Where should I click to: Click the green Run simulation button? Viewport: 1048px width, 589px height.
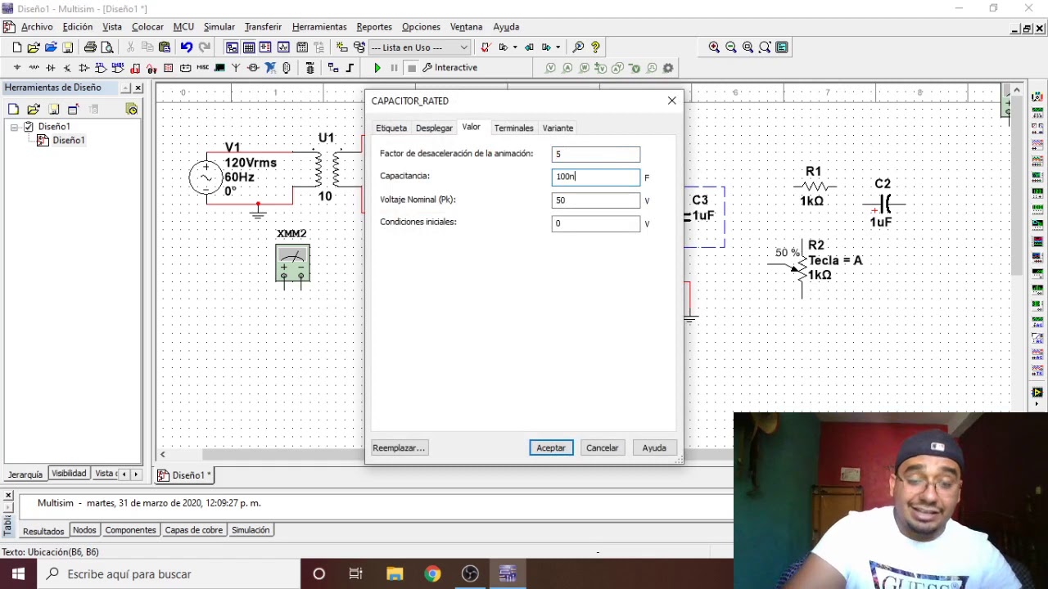377,68
